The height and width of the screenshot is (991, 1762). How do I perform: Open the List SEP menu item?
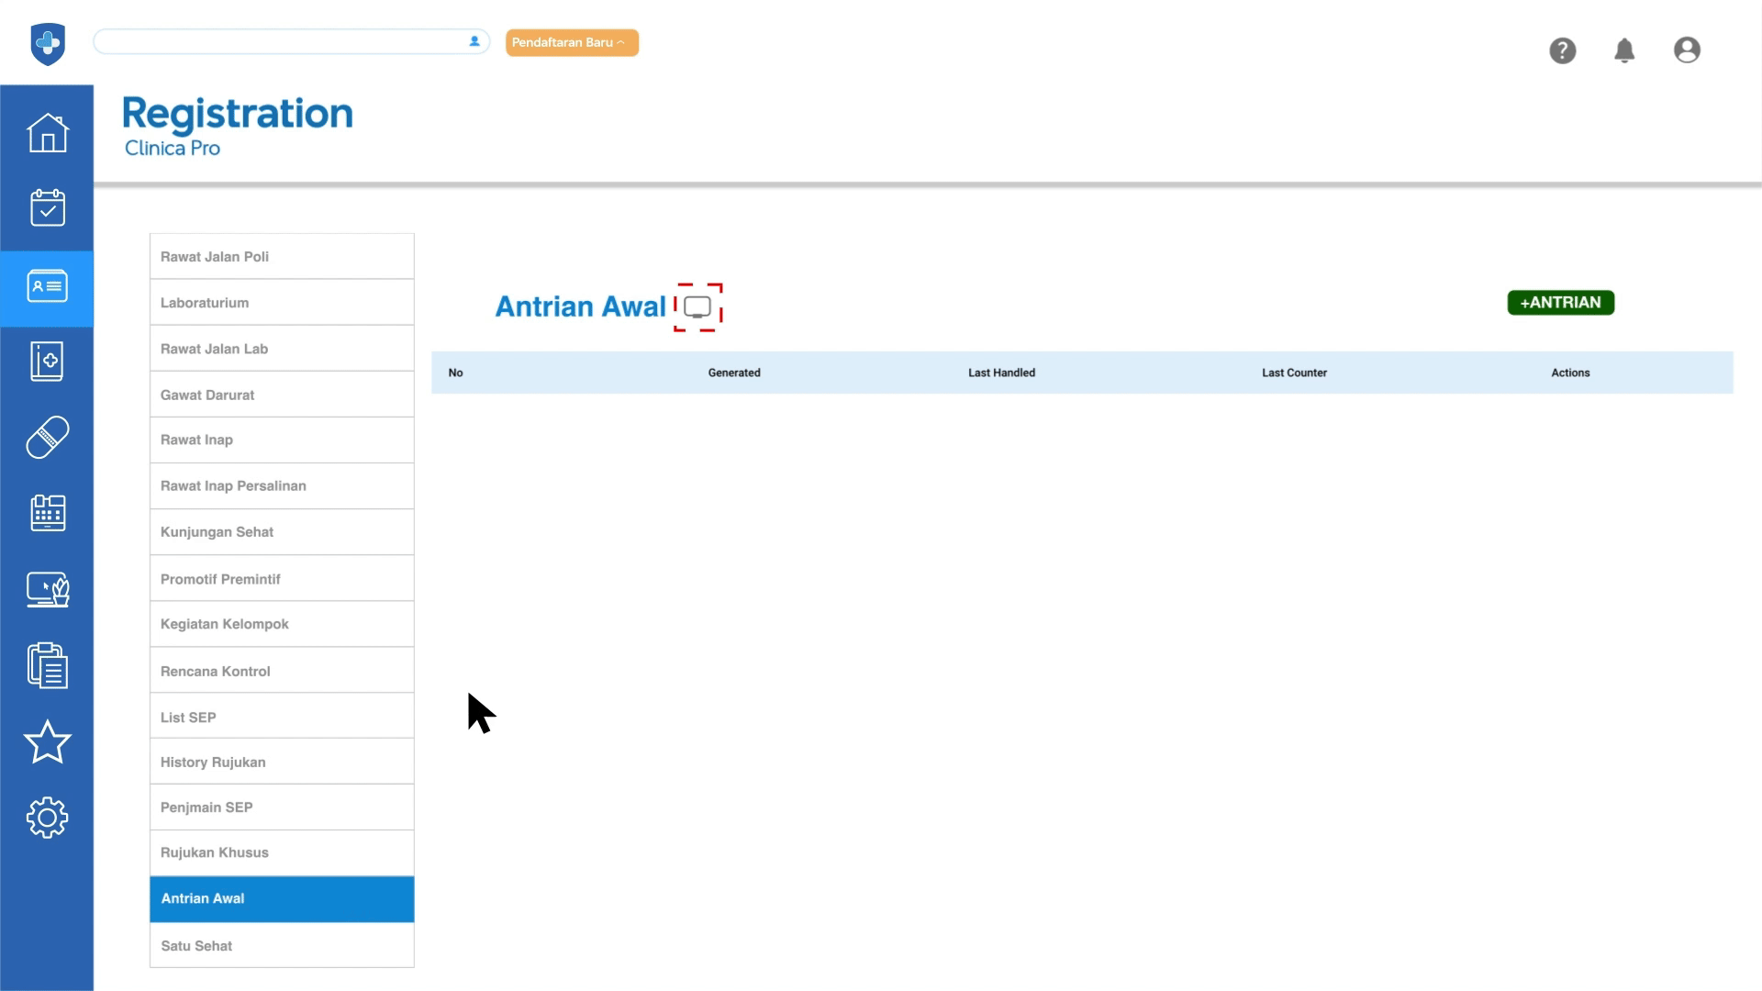282,717
